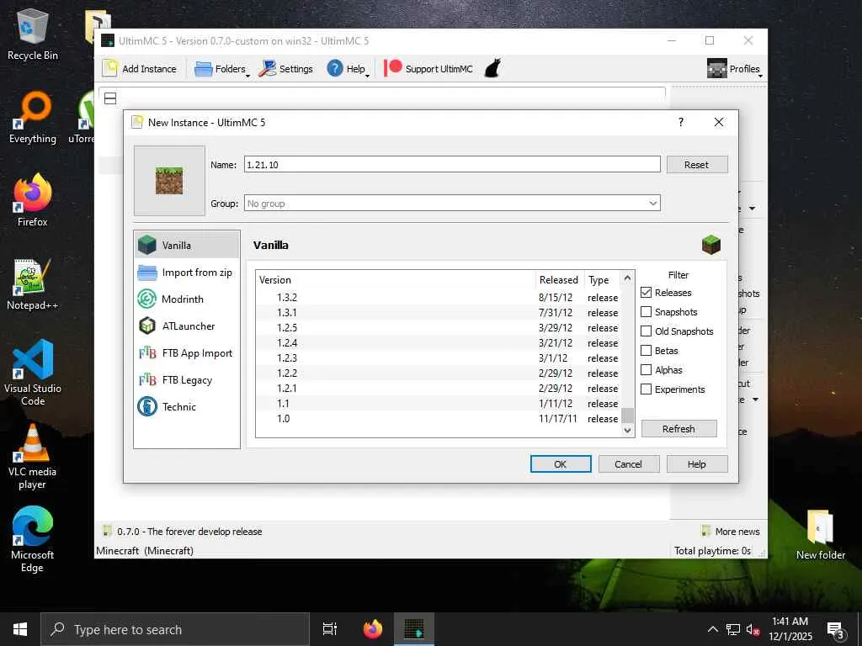Open Task View on taskbar

pos(330,629)
